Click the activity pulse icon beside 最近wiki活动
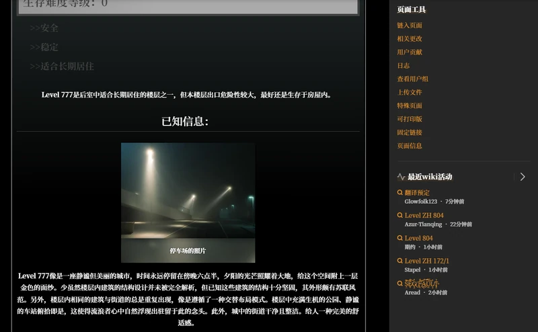This screenshot has width=538, height=332. pyautogui.click(x=401, y=177)
